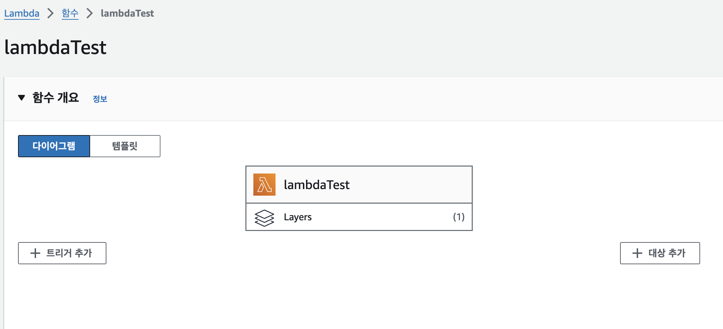Image resolution: width=723 pixels, height=329 pixels.
Task: Click the lambdaTest page title
Action: (x=55, y=47)
